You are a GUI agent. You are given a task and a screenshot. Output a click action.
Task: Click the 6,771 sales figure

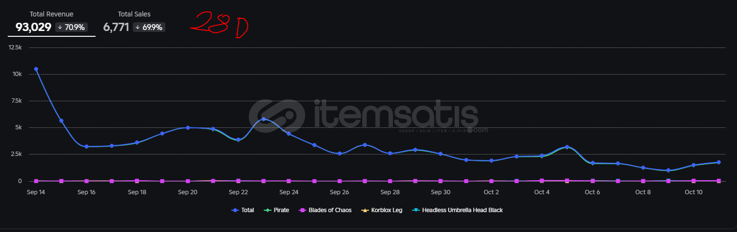pyautogui.click(x=116, y=27)
